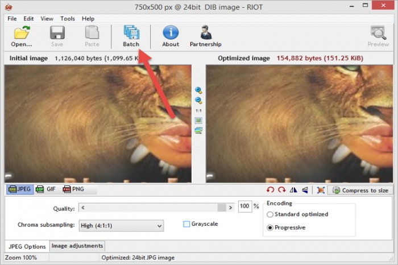This screenshot has height=265, width=398.
Task: Maximize the RIOT window
Action: point(365,5)
